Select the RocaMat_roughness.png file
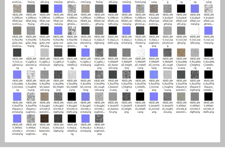The width and height of the screenshot is (225, 151). [31, 75]
